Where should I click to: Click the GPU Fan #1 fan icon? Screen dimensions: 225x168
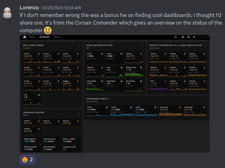(102, 54)
